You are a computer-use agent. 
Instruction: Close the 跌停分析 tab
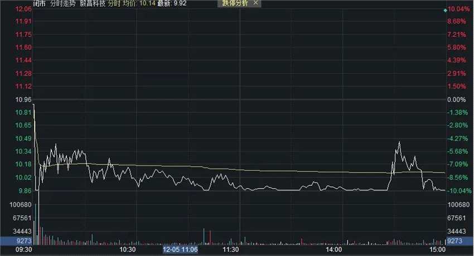tap(255, 3)
